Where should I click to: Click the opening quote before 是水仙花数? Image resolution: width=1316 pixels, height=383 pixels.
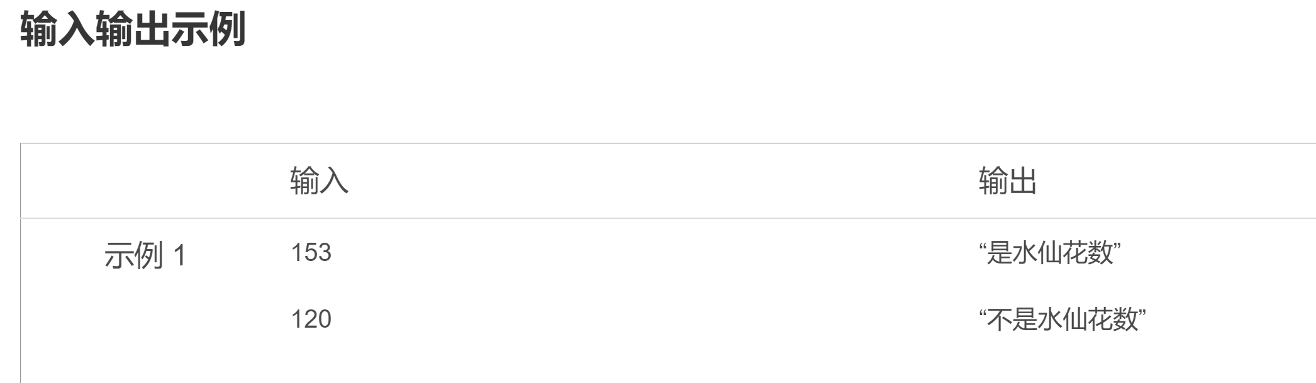click(x=983, y=245)
